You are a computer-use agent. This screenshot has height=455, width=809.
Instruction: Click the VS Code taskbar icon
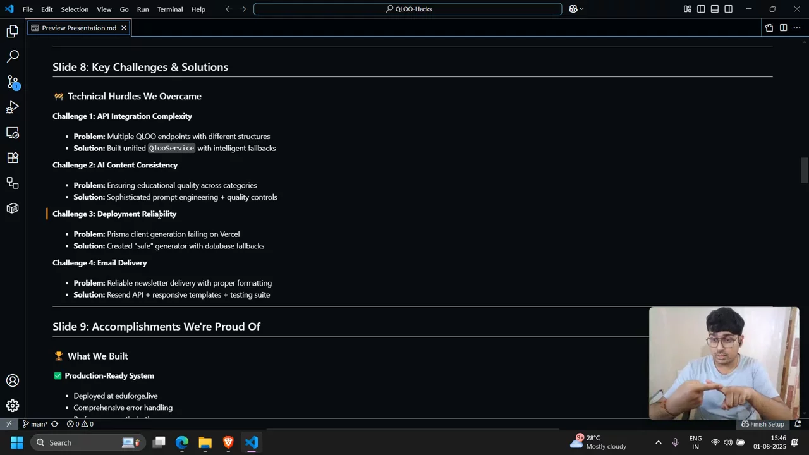click(x=252, y=442)
